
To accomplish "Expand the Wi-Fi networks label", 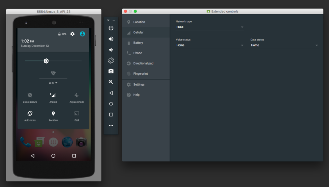I will point(53,83).
